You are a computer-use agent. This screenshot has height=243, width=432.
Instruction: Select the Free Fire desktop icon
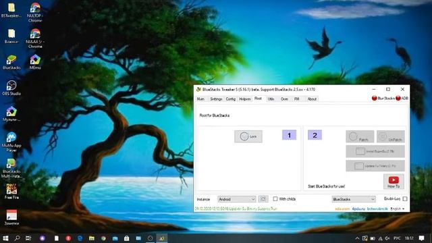(x=11, y=192)
